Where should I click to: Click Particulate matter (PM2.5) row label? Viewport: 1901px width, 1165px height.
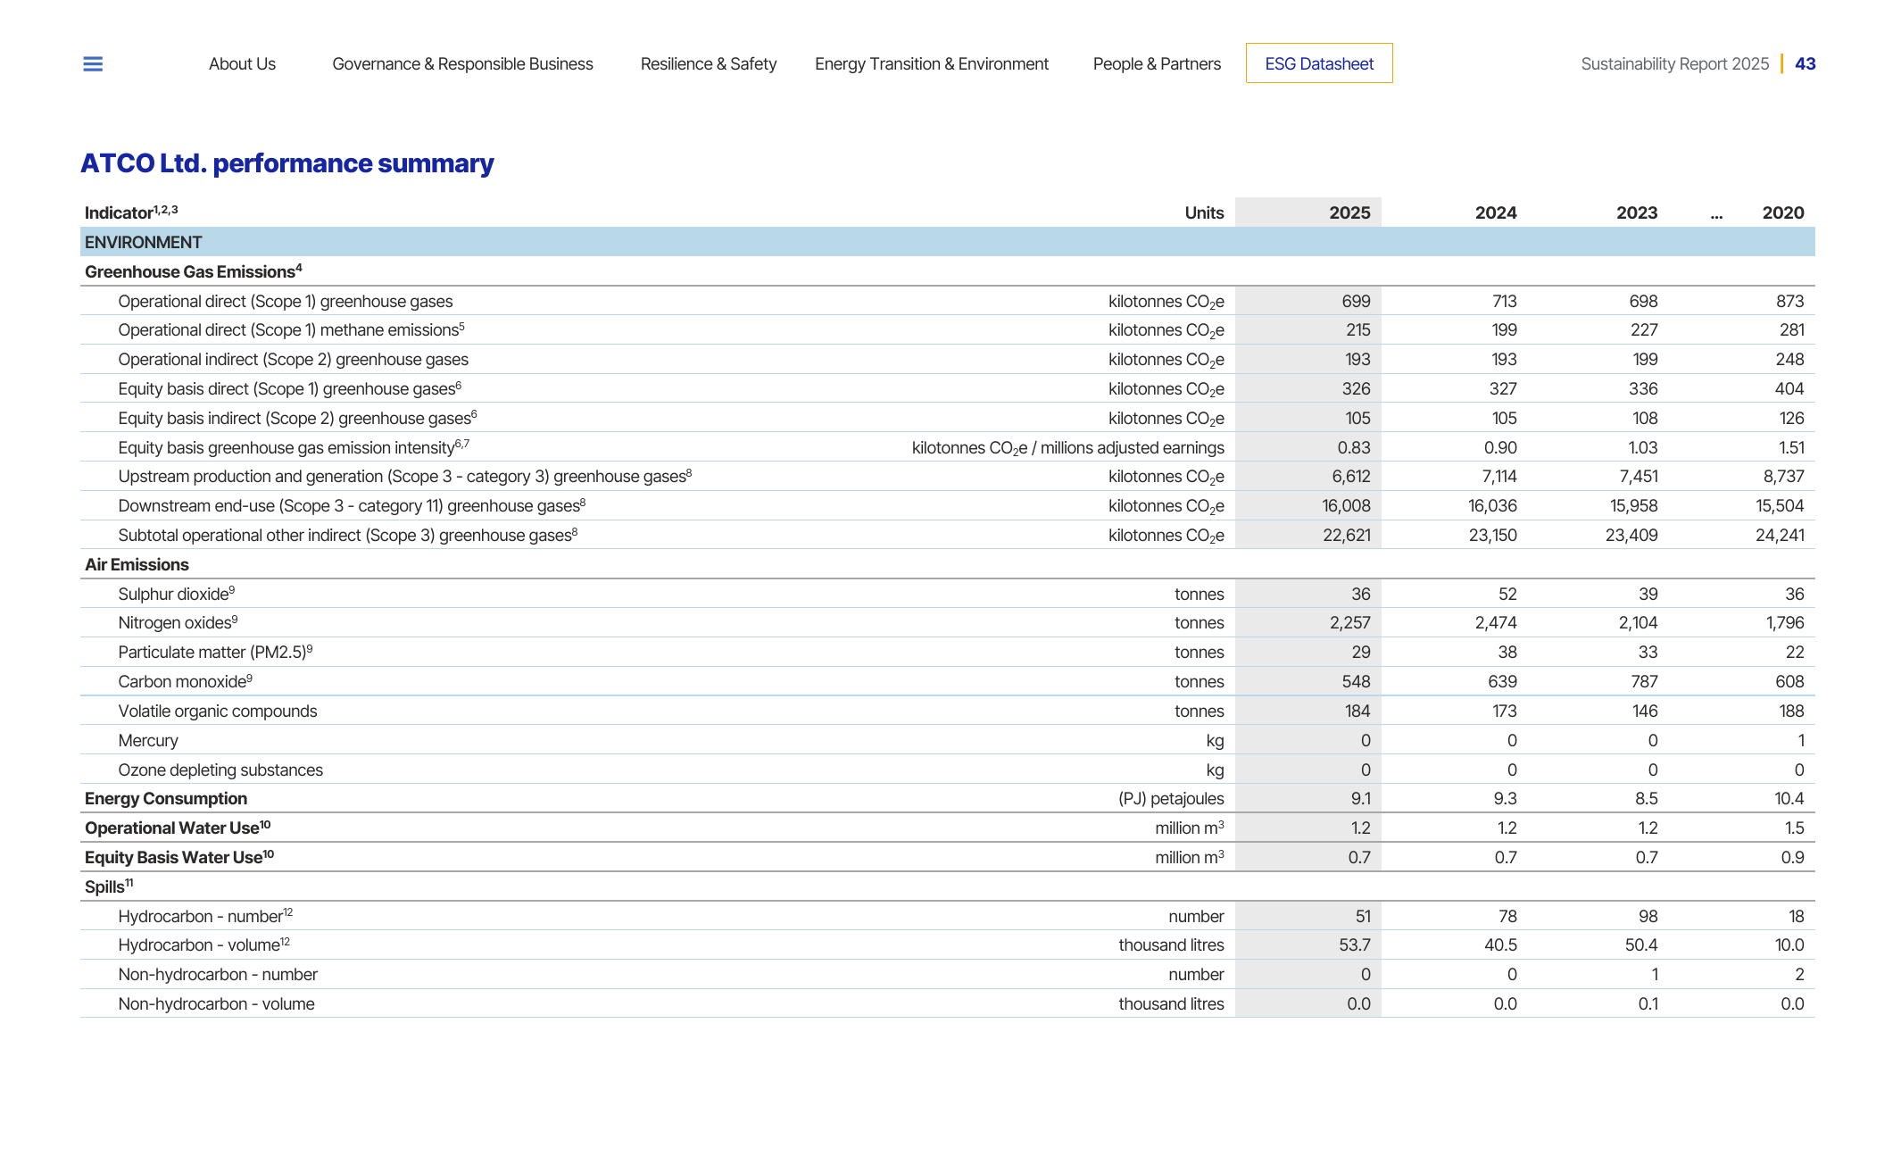[x=215, y=653]
